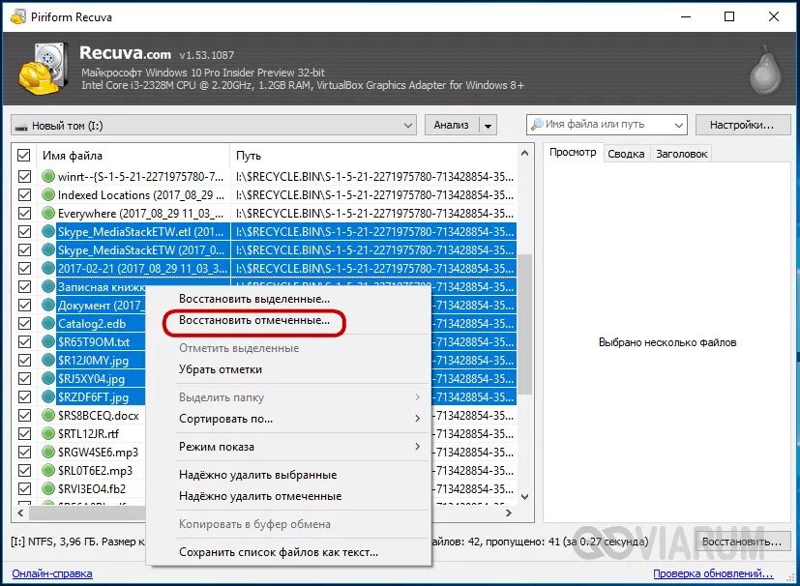
Task: Click the green icon of $RTL12JR.rtf
Action: pos(48,433)
